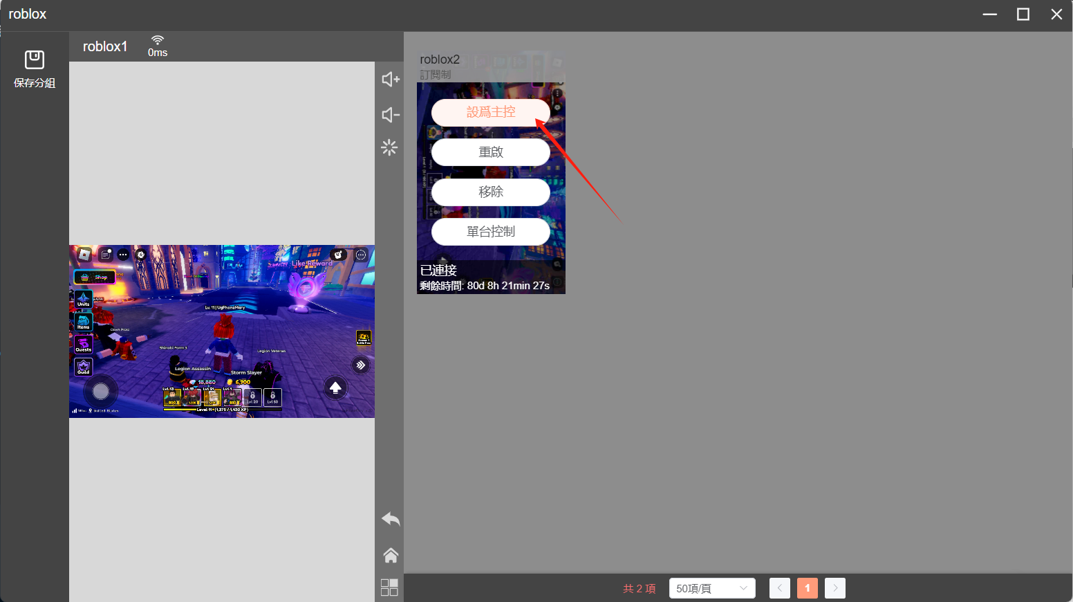Go to previous page arrow

pos(780,588)
